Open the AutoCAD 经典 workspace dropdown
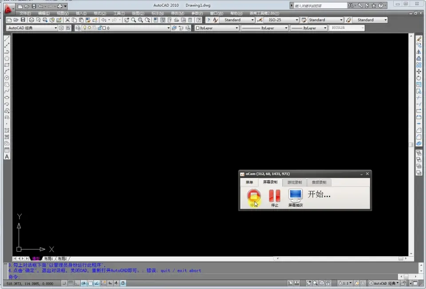Viewport: 426px width, 289px height. click(x=32, y=28)
